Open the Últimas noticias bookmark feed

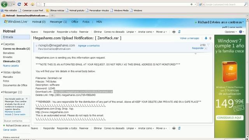pyautogui.click(x=55, y=10)
